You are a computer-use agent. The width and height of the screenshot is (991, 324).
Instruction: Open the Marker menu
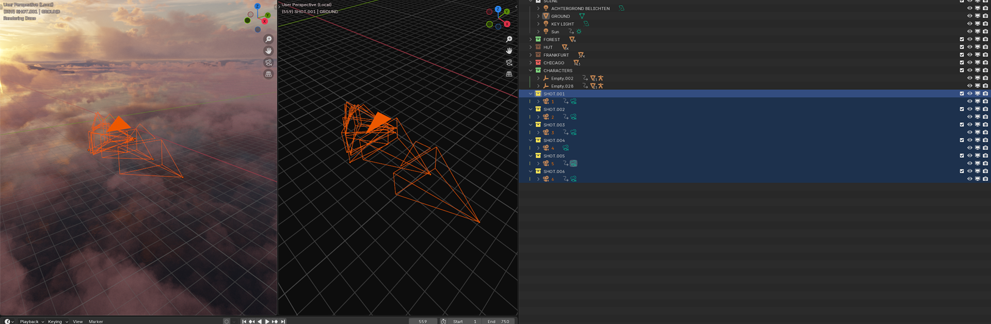pyautogui.click(x=95, y=321)
